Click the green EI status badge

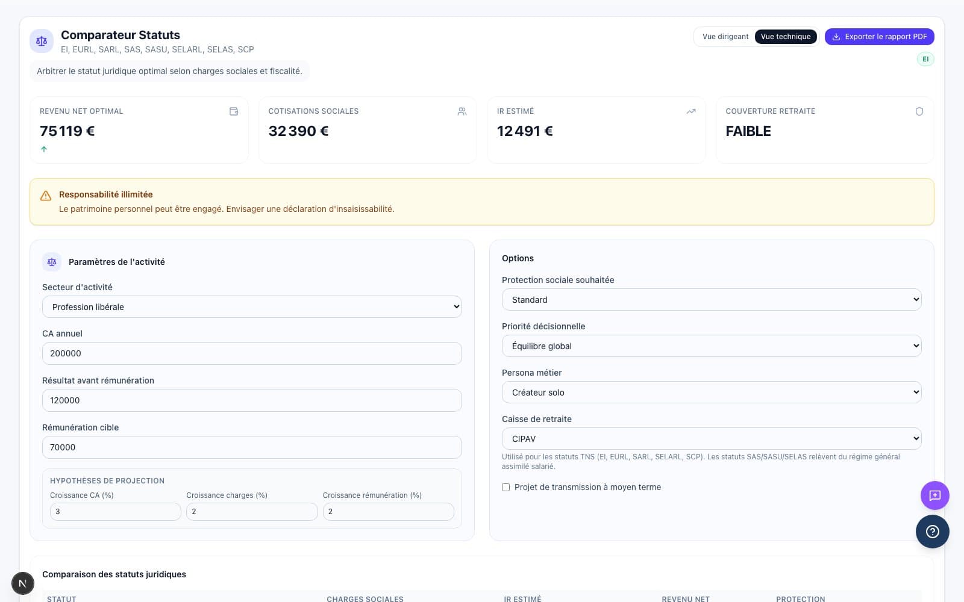(925, 59)
